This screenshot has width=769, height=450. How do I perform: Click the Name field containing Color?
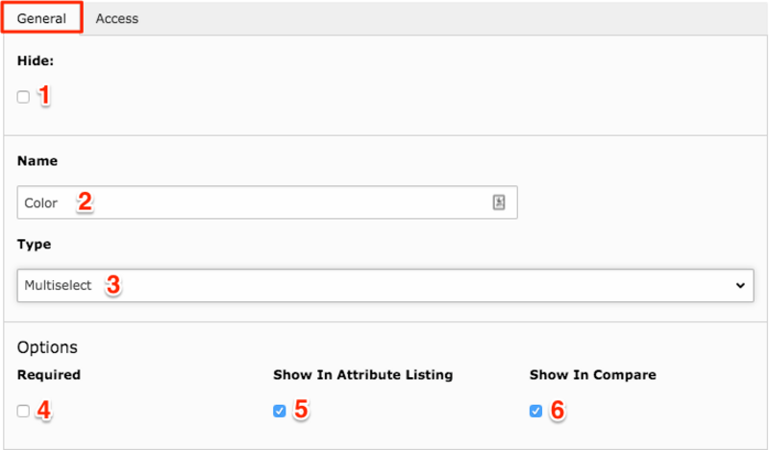(x=267, y=202)
